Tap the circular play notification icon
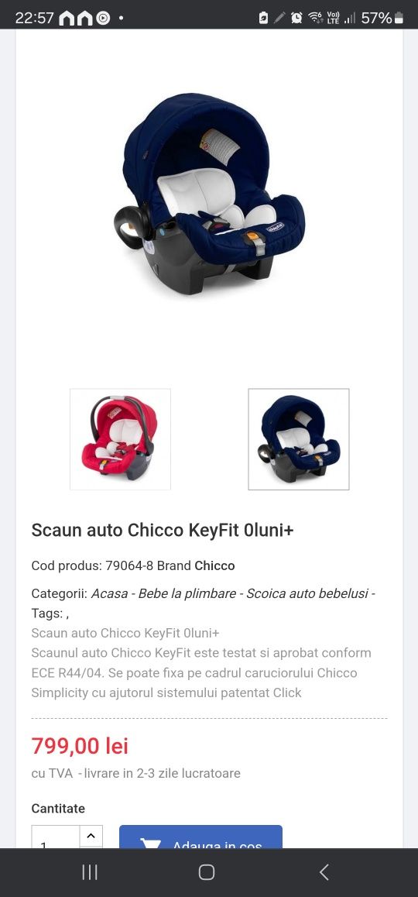 (103, 19)
